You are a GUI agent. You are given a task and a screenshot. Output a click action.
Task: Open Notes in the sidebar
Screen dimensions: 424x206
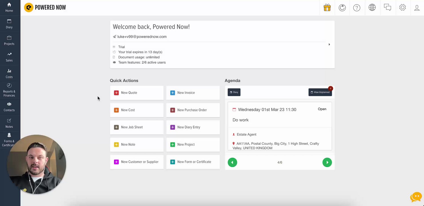pyautogui.click(x=9, y=124)
